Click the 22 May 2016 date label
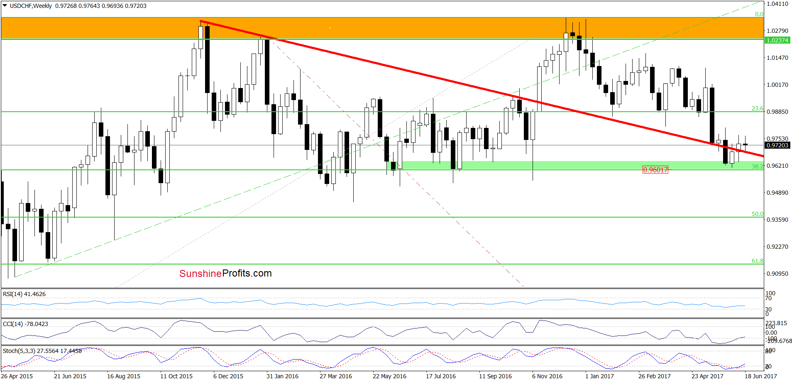Viewport: 792px width, 382px height. tap(389, 376)
